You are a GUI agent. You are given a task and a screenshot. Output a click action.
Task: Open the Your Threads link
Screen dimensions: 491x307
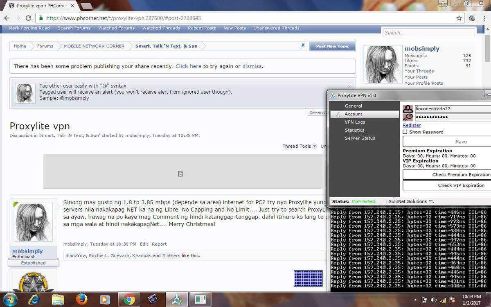point(419,71)
